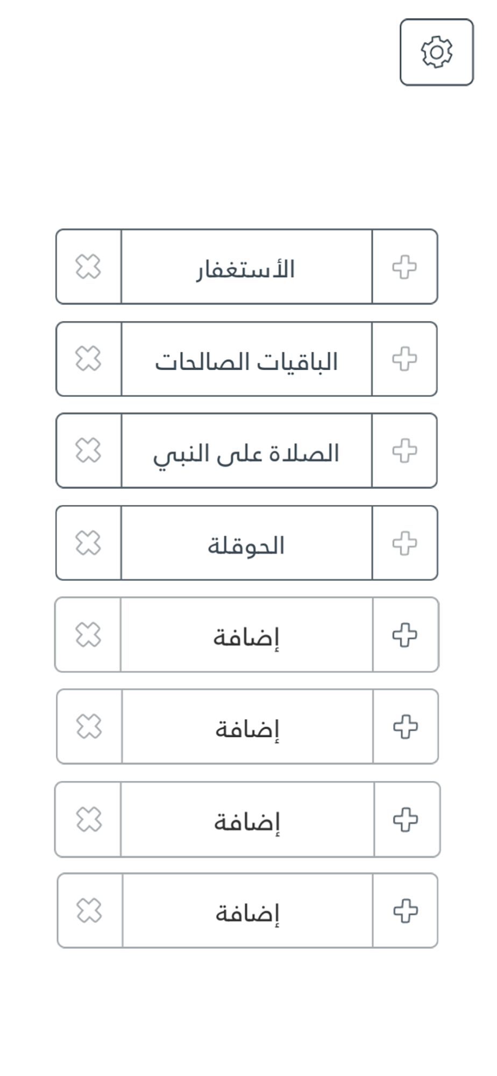Tap the plus icon beside الأستغفار
This screenshot has width=497, height=1076.
404,267
